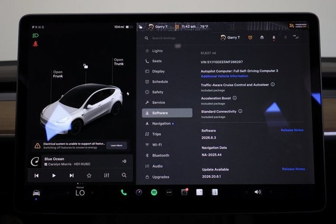Open the green Phone app
336x224 pixels.
pos(124,193)
